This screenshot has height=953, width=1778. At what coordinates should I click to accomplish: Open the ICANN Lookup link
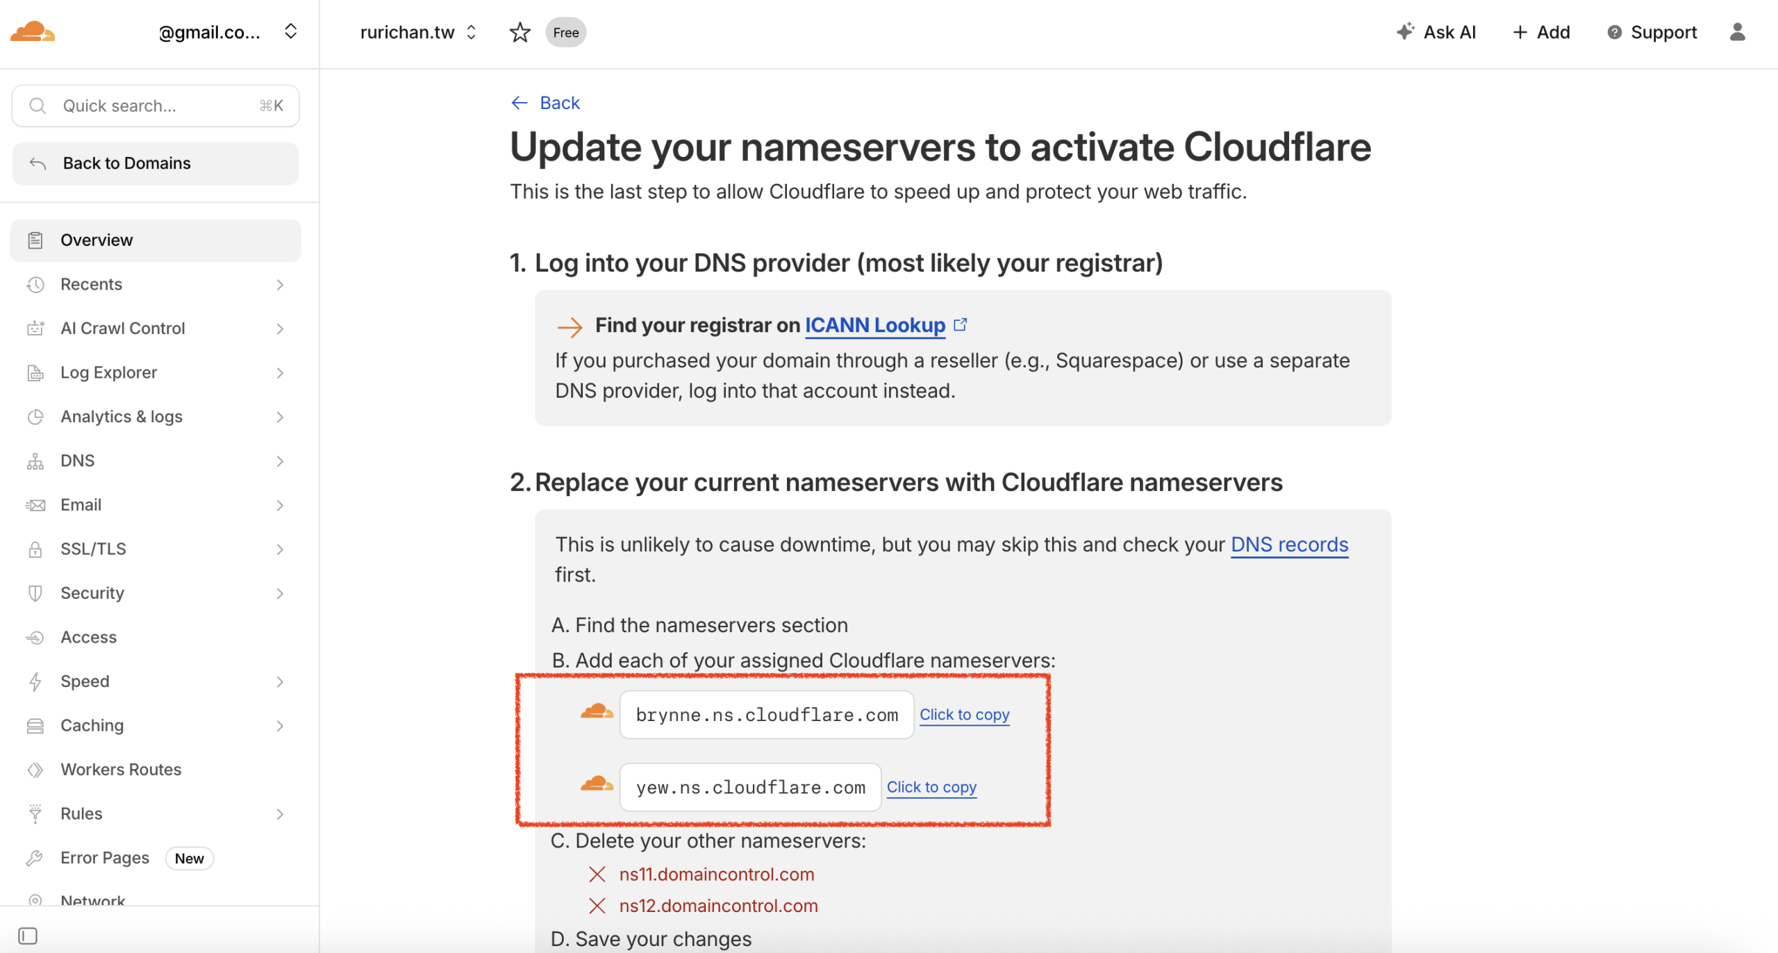pyautogui.click(x=874, y=325)
